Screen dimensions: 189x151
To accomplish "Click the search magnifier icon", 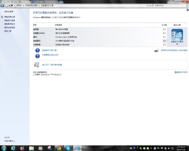I will (187, 6).
